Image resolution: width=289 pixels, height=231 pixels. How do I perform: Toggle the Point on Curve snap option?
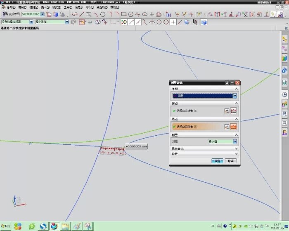click(x=180, y=22)
